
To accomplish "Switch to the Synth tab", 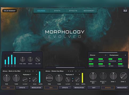I will [57, 11].
